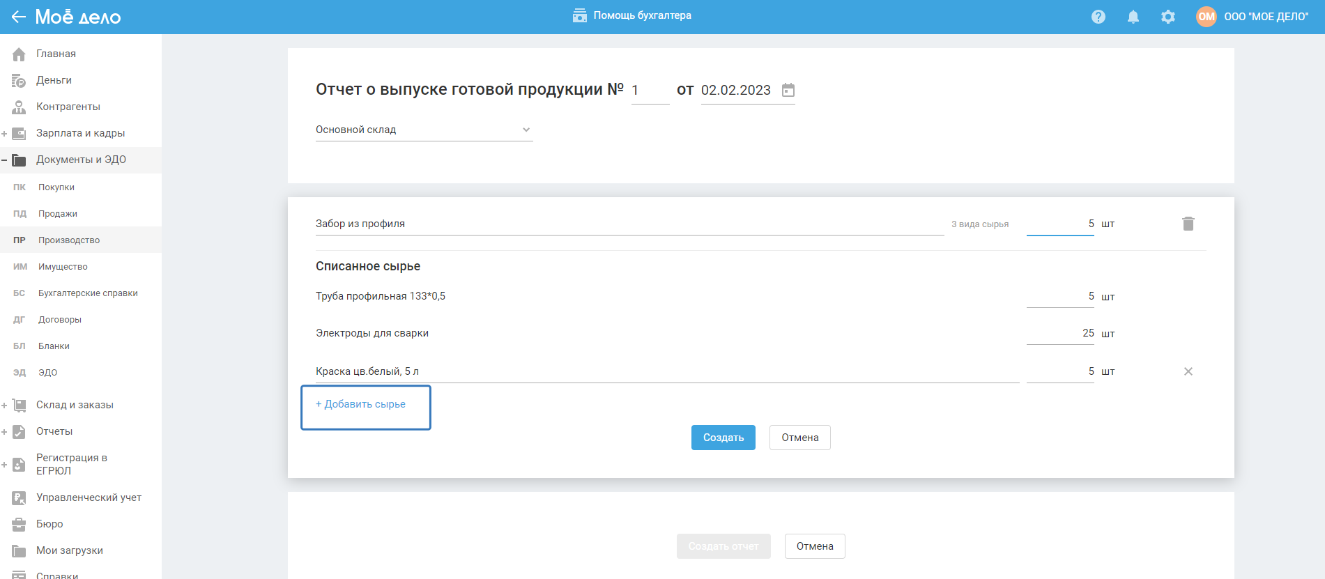Viewport: 1325px width, 579px height.
Task: Click the ООО "МОЕ ДЕЛО" company name
Action: tap(1266, 17)
